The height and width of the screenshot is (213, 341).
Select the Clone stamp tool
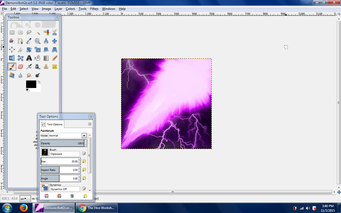coord(46,67)
